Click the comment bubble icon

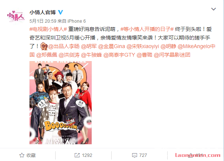(134, 155)
